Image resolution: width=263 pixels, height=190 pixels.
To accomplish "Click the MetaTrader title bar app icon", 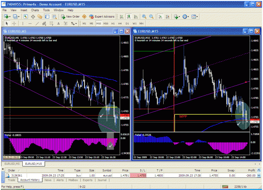I will tap(4, 4).
